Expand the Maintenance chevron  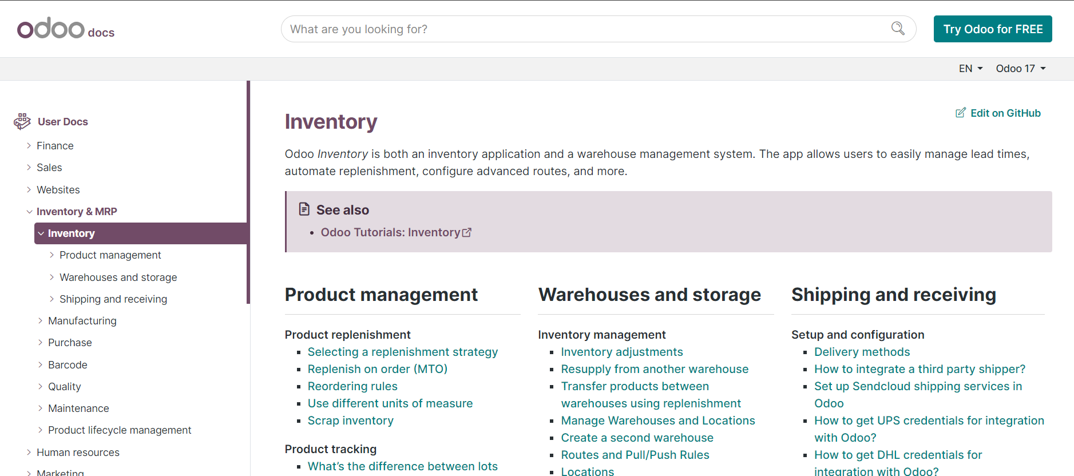[x=40, y=408]
